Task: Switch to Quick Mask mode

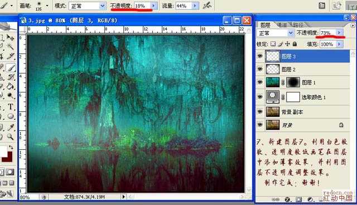Action: click(x=10, y=172)
